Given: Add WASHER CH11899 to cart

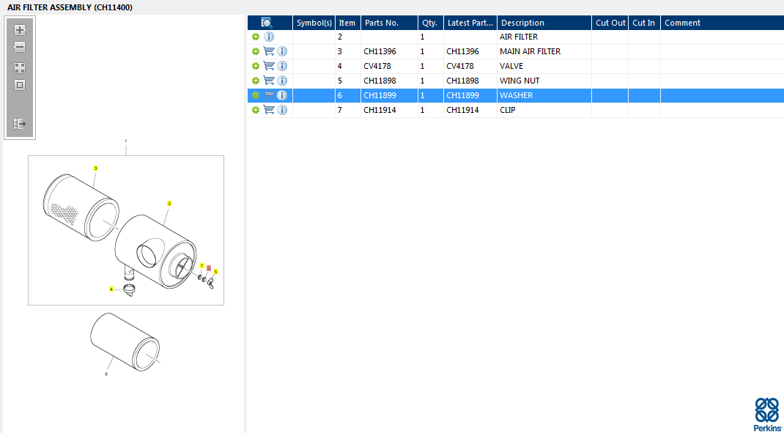Looking at the screenshot, I should coord(269,95).
